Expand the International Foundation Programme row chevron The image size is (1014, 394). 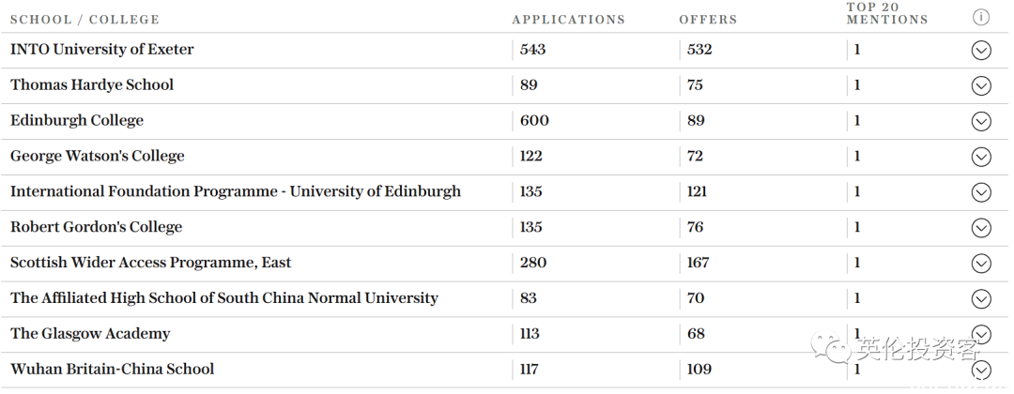tap(981, 191)
